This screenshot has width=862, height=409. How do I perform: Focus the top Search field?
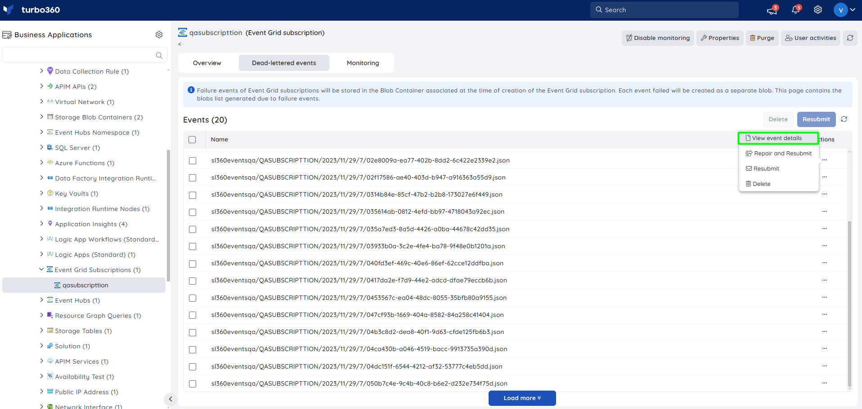pyautogui.click(x=664, y=10)
